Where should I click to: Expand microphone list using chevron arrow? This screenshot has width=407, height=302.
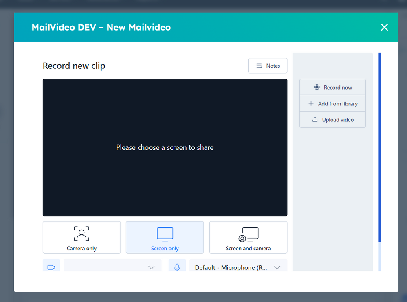click(277, 267)
